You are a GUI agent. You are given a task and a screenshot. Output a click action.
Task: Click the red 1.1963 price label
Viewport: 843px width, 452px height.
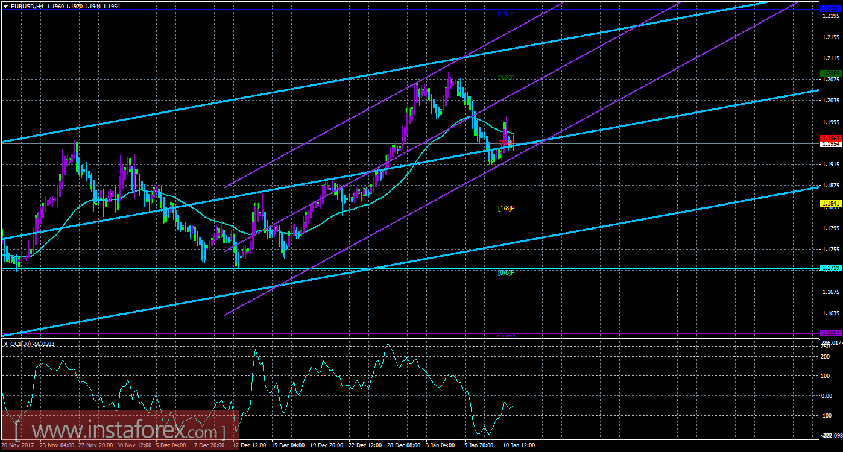[x=831, y=139]
